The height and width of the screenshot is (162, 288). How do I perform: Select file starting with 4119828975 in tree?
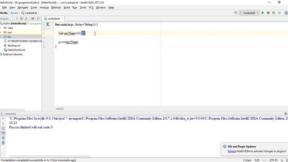[x=25, y=41]
